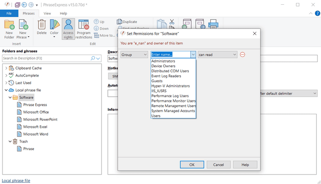Image resolution: width=321 pixels, height=184 pixels.
Task: Collapse the Software folder in the tree
Action: 9,98
